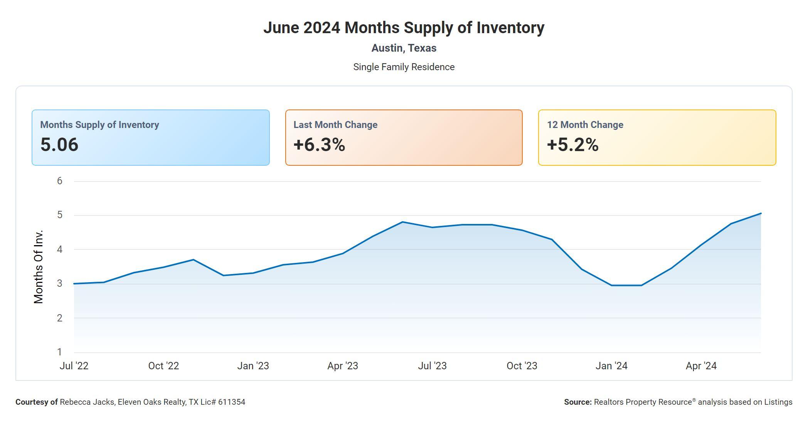Click the Apr '24 x-axis label
808x424 pixels.
pyautogui.click(x=701, y=366)
